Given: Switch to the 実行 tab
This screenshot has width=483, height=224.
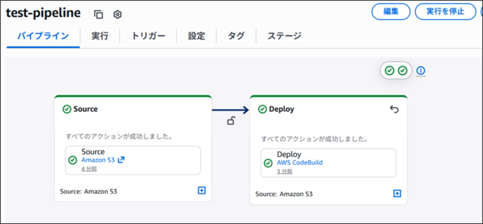Looking at the screenshot, I should [100, 36].
